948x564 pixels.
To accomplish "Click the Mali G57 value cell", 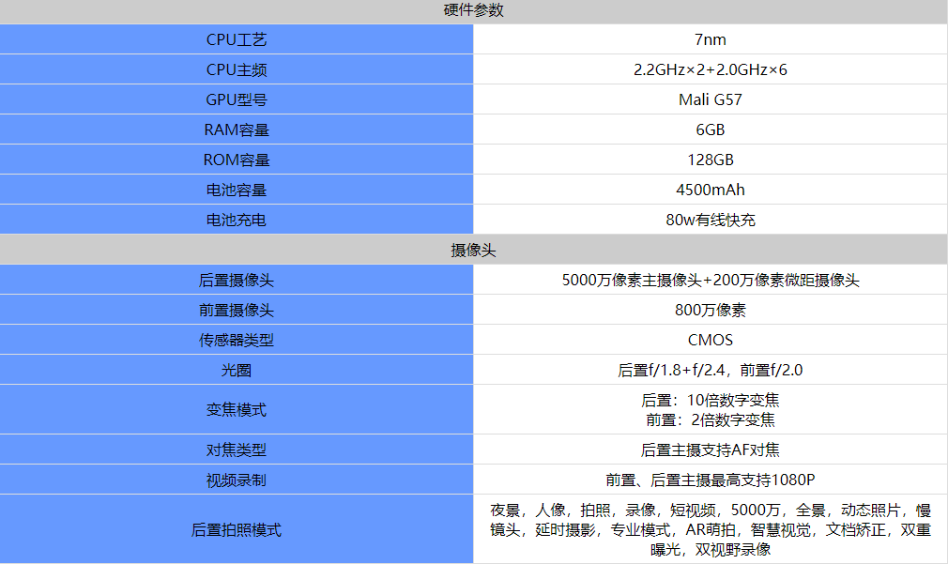I will (710, 99).
